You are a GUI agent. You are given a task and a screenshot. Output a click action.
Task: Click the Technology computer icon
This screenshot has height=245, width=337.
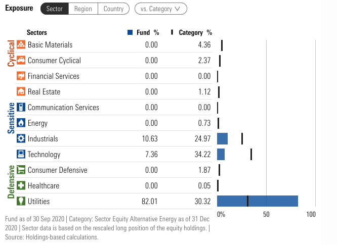(x=21, y=155)
